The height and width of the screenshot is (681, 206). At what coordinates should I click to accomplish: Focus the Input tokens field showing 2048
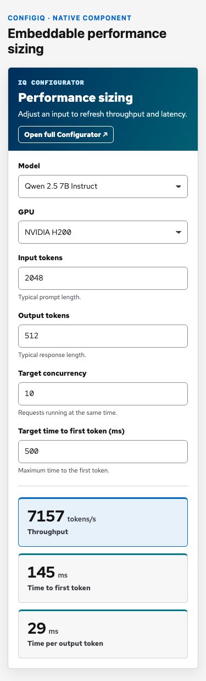click(x=103, y=278)
